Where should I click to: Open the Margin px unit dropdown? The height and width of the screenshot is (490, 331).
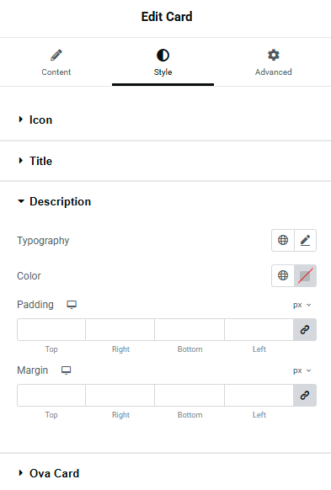[302, 370]
